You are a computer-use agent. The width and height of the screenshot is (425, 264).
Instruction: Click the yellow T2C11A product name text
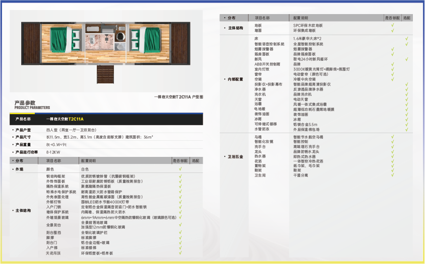point(76,119)
